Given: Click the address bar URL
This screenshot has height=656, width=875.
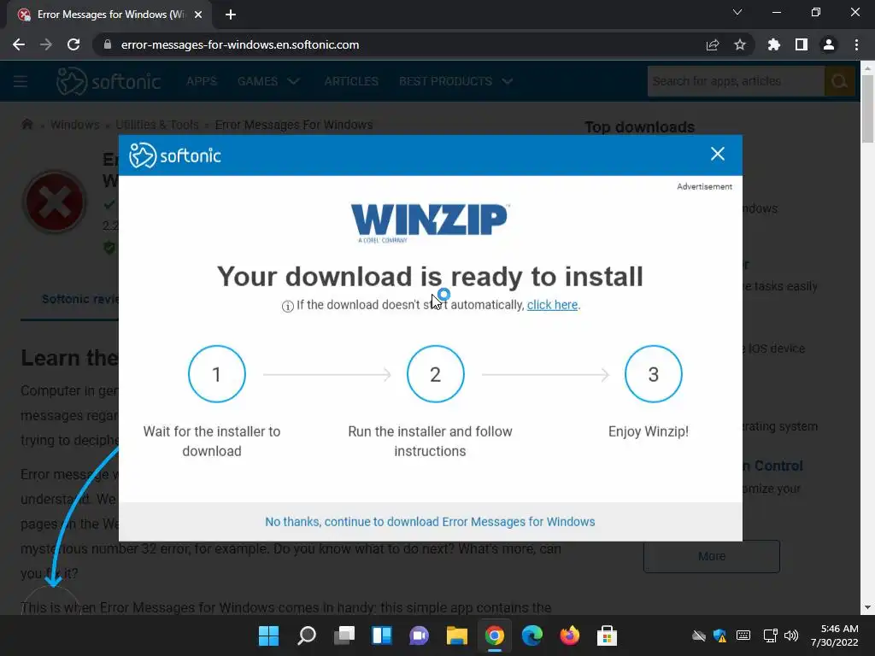Looking at the screenshot, I should [240, 44].
